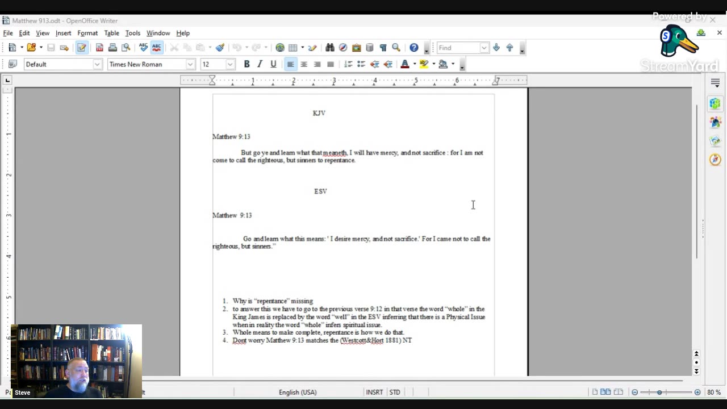The image size is (727, 409).
Task: Align text Left button
Action: tap(290, 64)
